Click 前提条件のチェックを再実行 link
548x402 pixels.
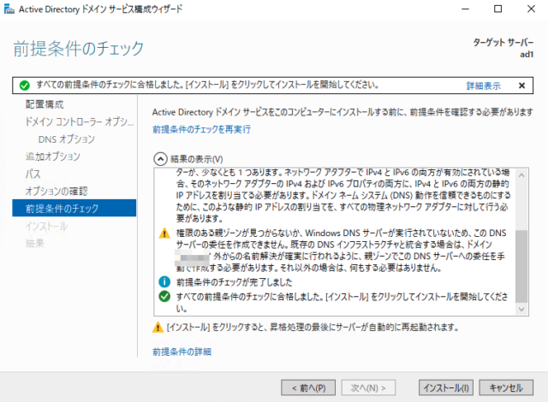[x=202, y=129]
